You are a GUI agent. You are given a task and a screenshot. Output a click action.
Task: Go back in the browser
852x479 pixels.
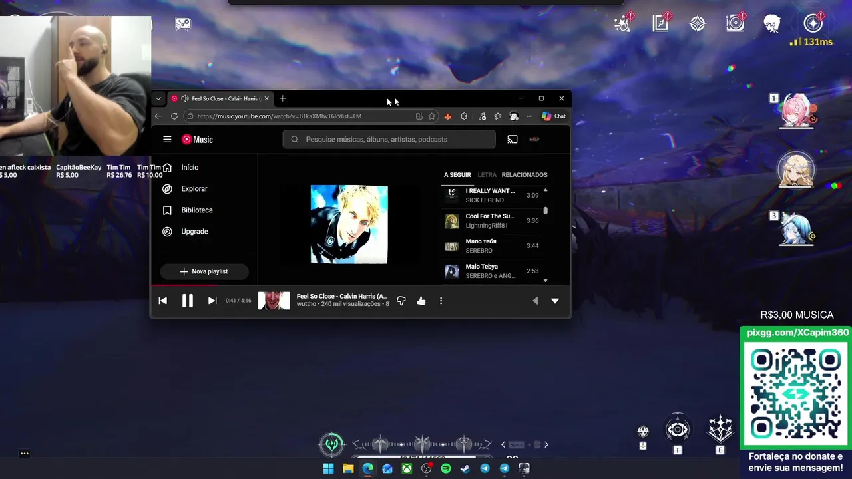(158, 116)
